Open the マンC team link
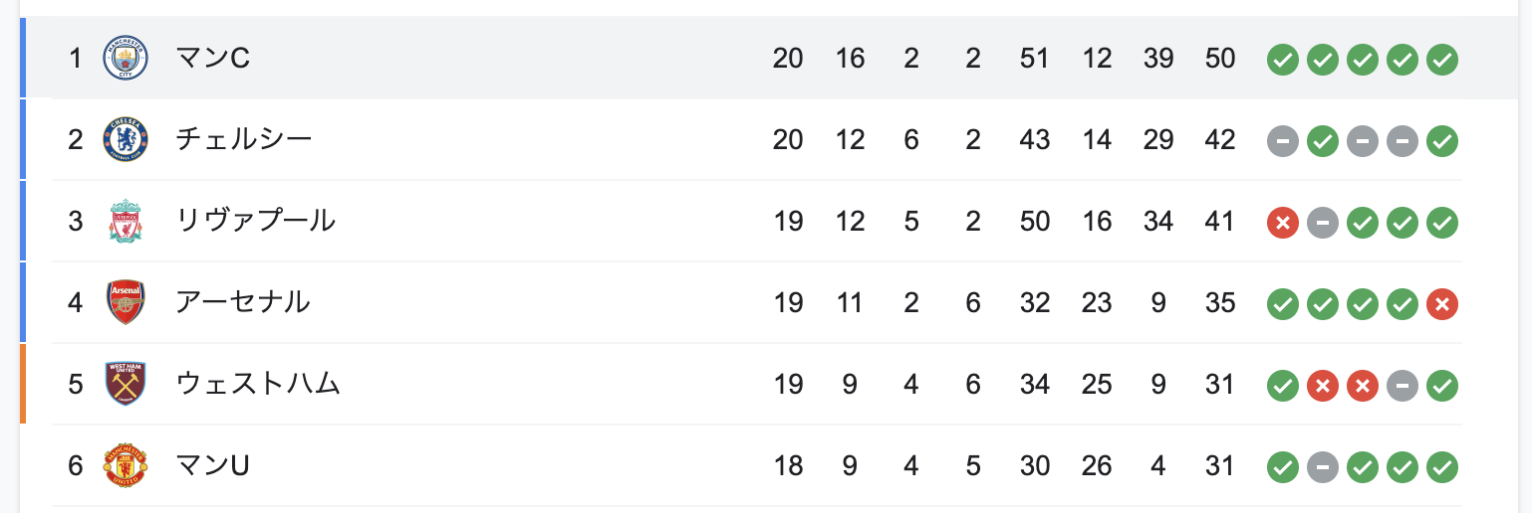Viewport: 1532px width, 513px height. pos(213,59)
